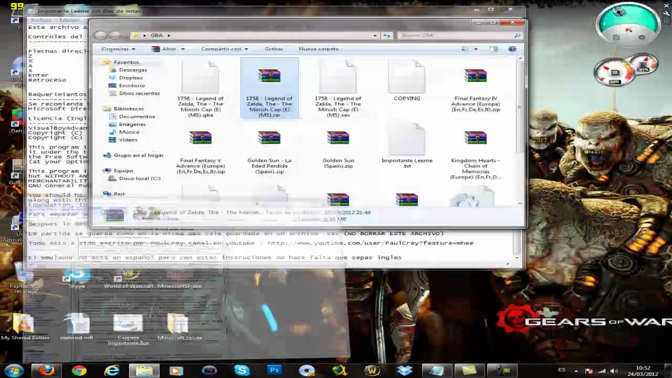Create a folder with Nueva carpeta
This screenshot has width=672, height=378.
[x=319, y=49]
